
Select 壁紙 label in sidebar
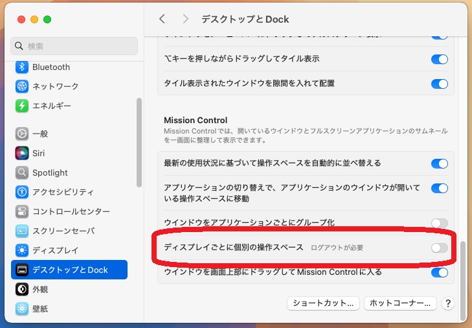pos(40,309)
